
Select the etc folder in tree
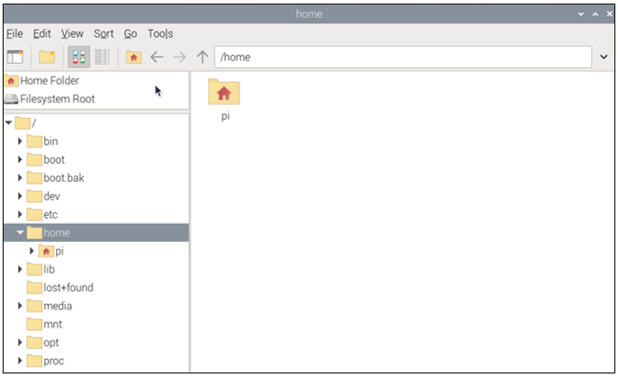[x=42, y=214]
